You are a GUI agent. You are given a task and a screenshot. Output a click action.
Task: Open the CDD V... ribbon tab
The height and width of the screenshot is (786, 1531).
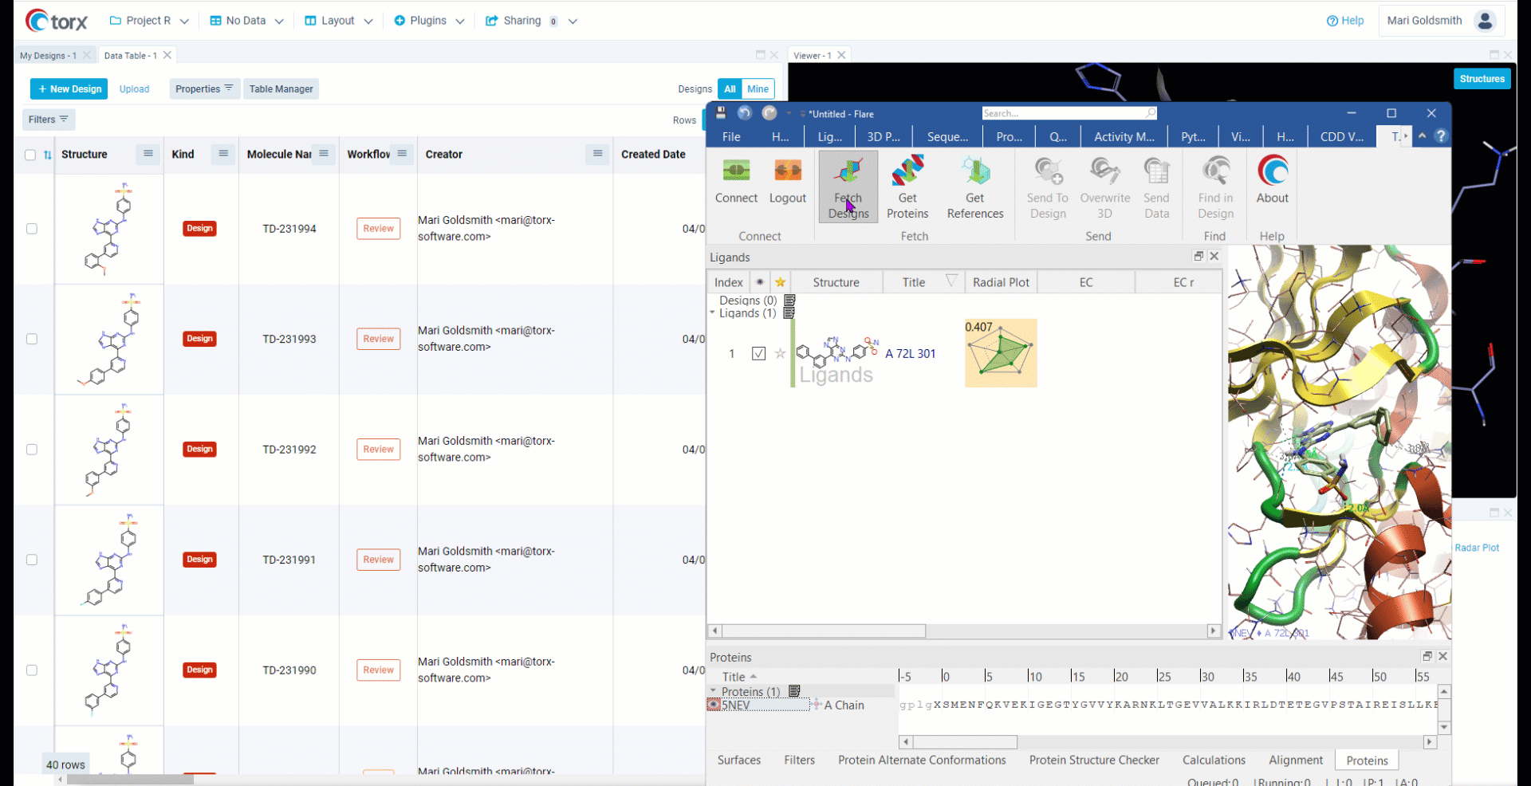tap(1342, 137)
